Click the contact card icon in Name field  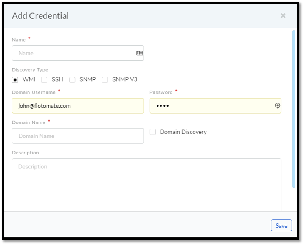(140, 53)
